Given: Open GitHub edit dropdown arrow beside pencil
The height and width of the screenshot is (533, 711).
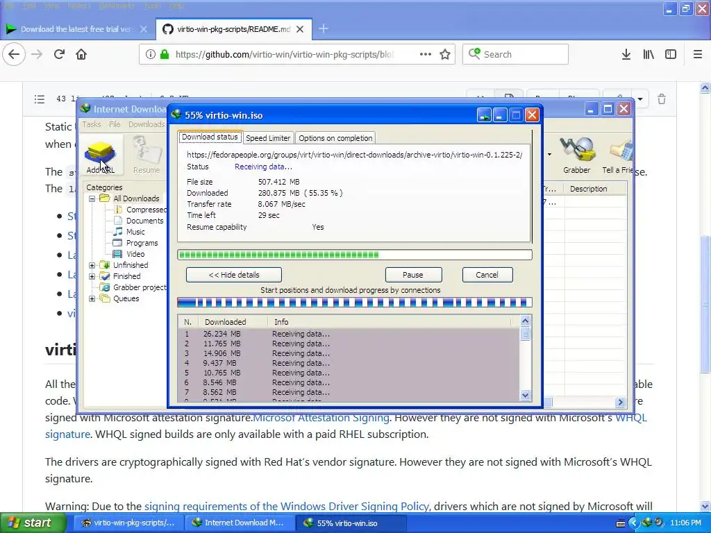Looking at the screenshot, I should tap(639, 99).
